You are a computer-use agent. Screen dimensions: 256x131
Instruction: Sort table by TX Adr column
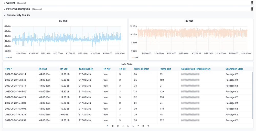pos(107,69)
